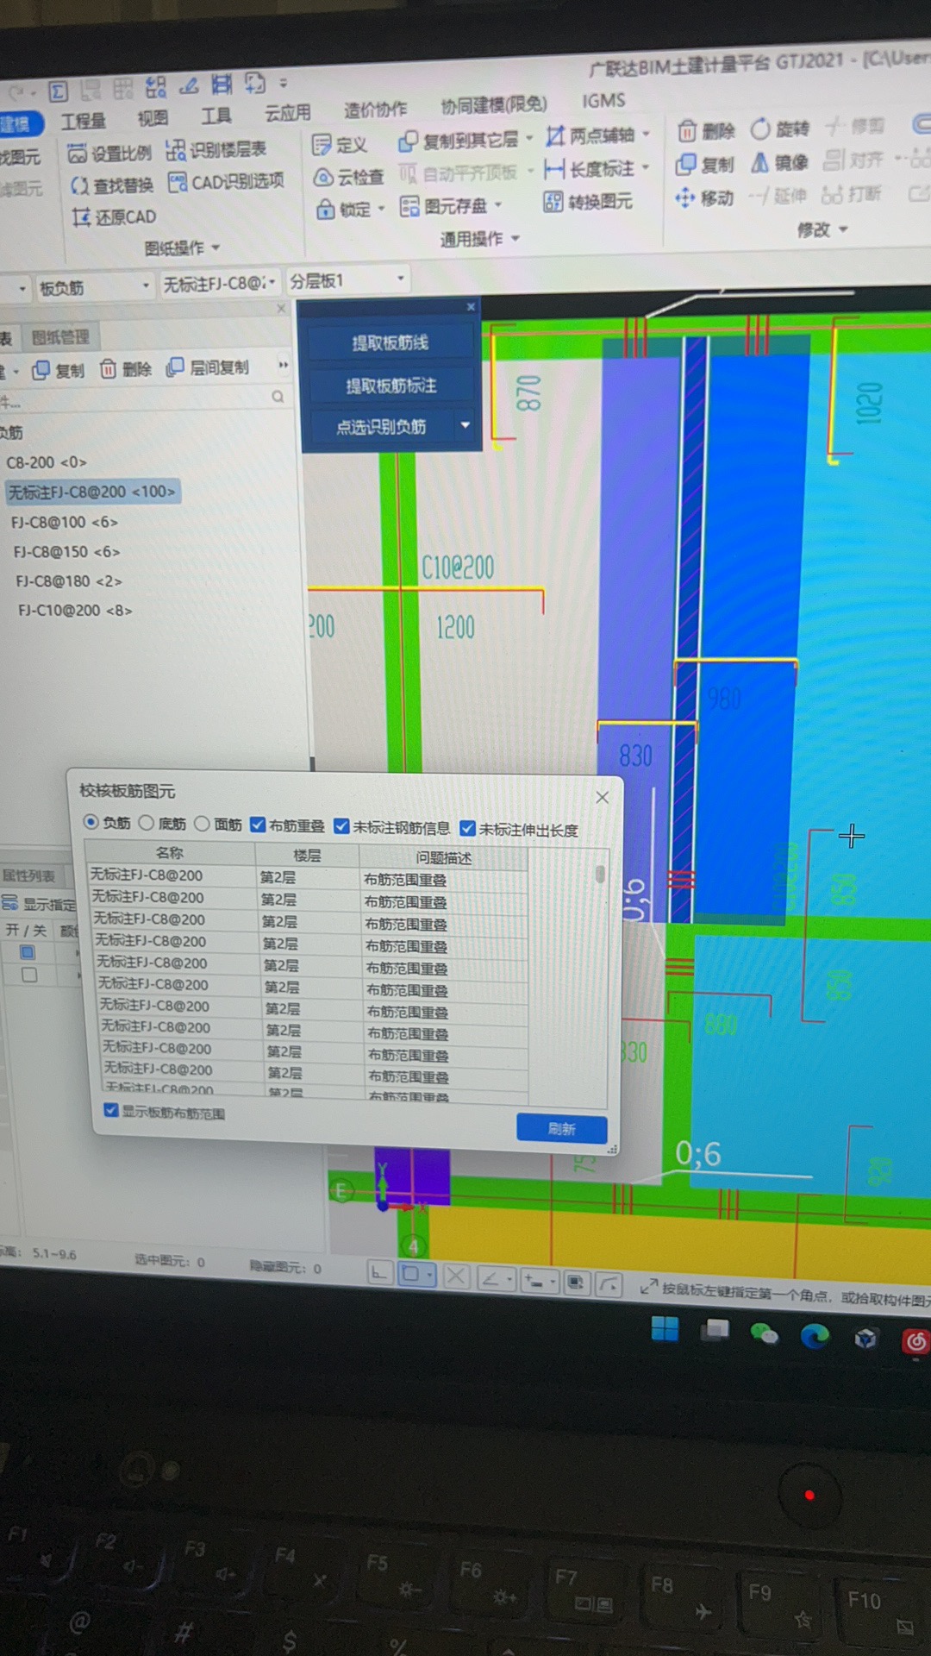Image resolution: width=931 pixels, height=1656 pixels.
Task: Click the X cross snap icon in status bar
Action: [x=456, y=1276]
